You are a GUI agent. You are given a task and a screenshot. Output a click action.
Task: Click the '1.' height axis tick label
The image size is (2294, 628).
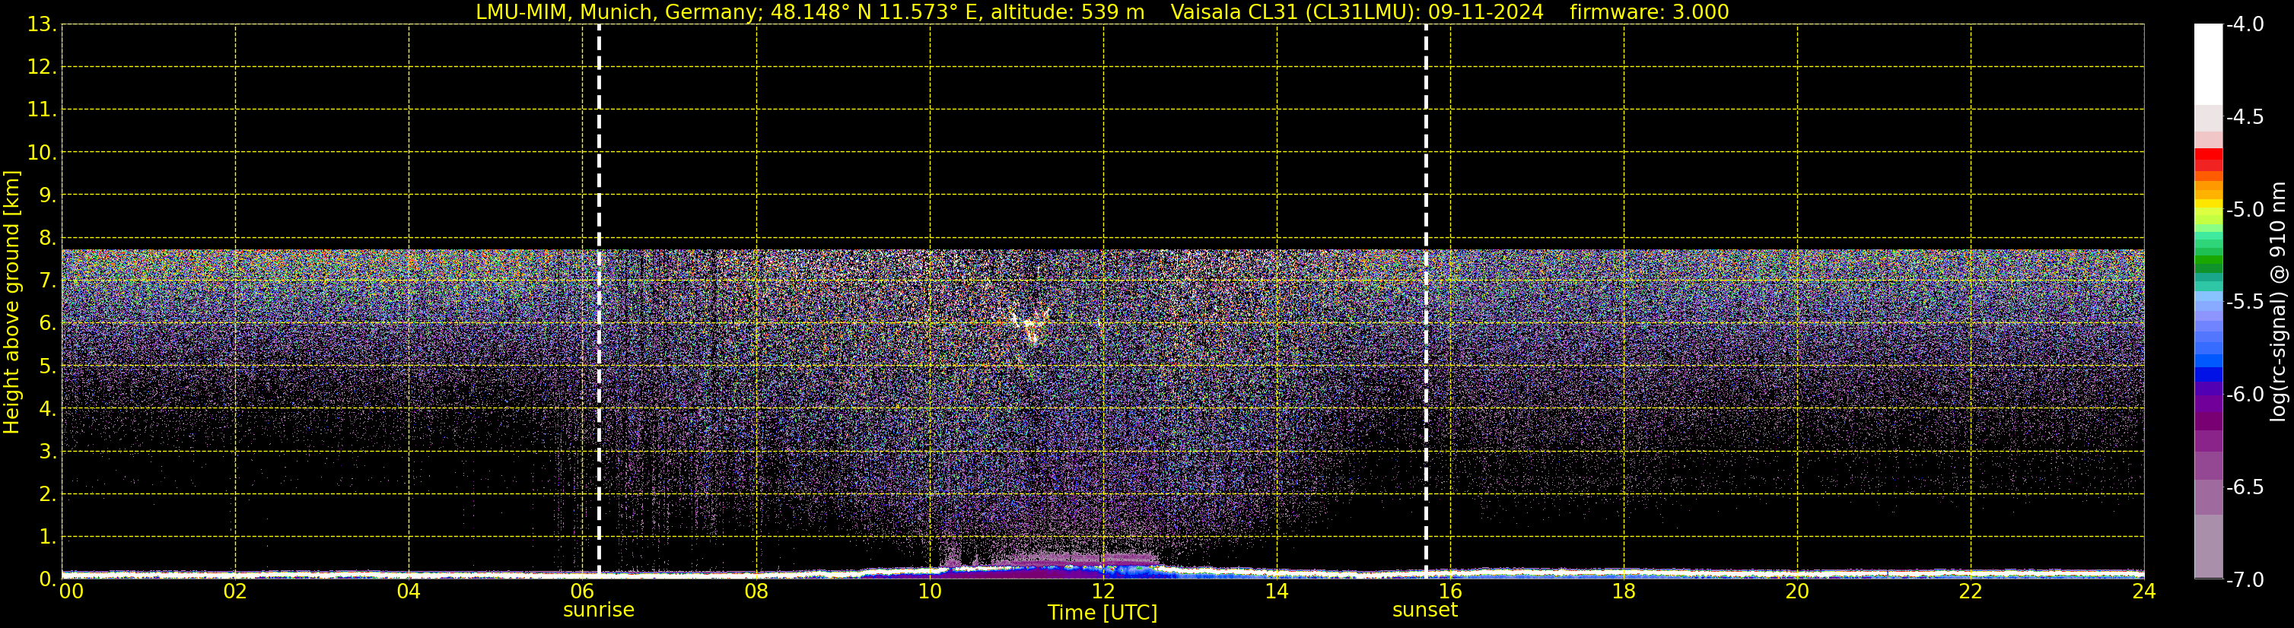[47, 536]
